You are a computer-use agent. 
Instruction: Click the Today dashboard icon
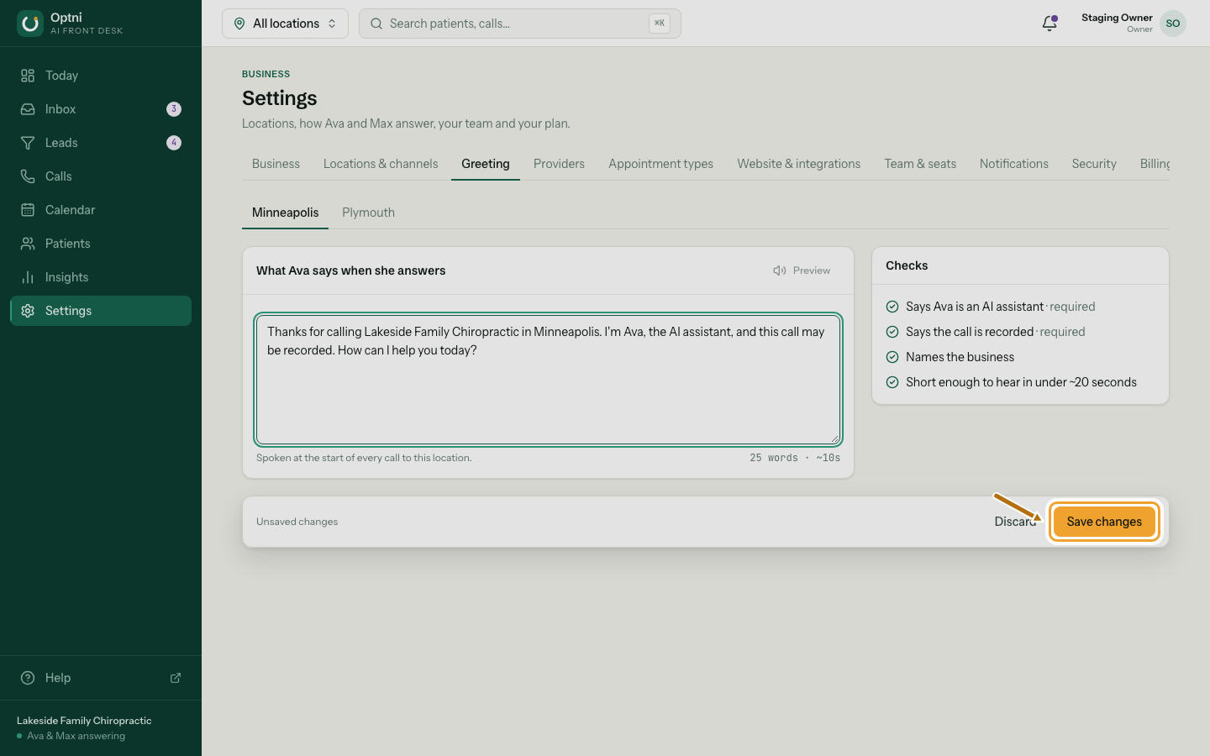tap(28, 76)
